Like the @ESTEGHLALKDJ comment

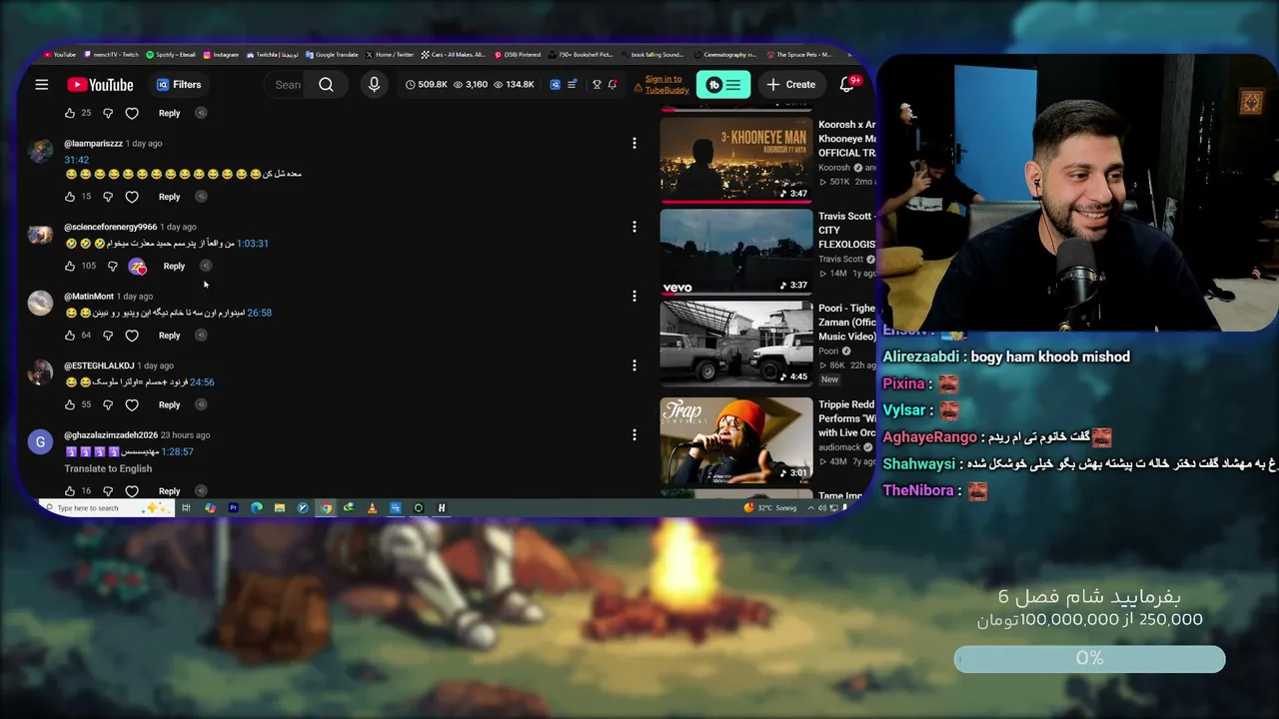(70, 405)
